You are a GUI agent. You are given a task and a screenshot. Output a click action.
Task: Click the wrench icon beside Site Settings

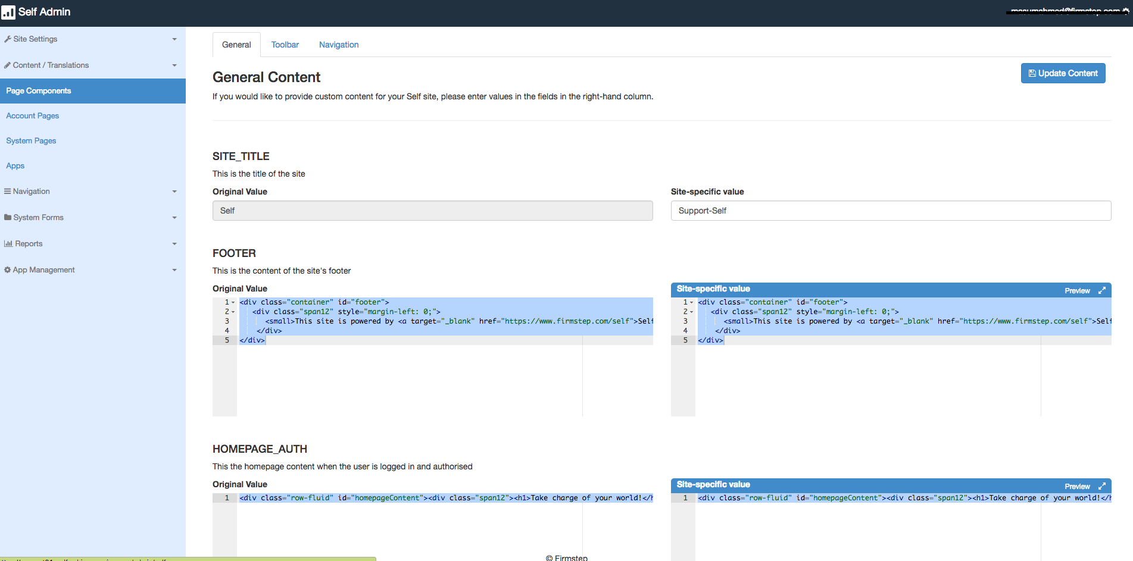8,39
